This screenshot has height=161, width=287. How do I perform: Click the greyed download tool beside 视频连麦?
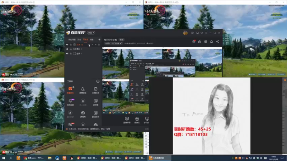coord(83,102)
